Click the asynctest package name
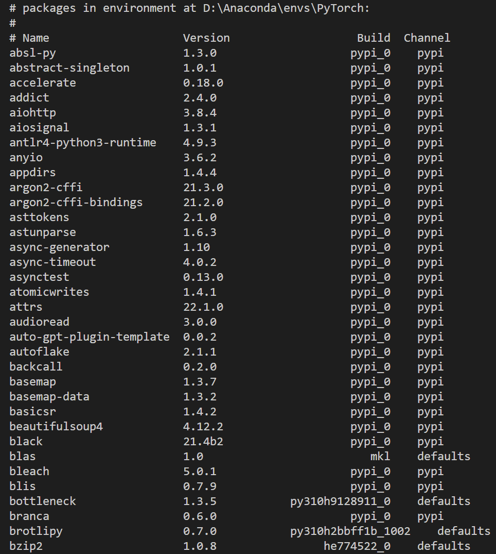 [x=39, y=277]
